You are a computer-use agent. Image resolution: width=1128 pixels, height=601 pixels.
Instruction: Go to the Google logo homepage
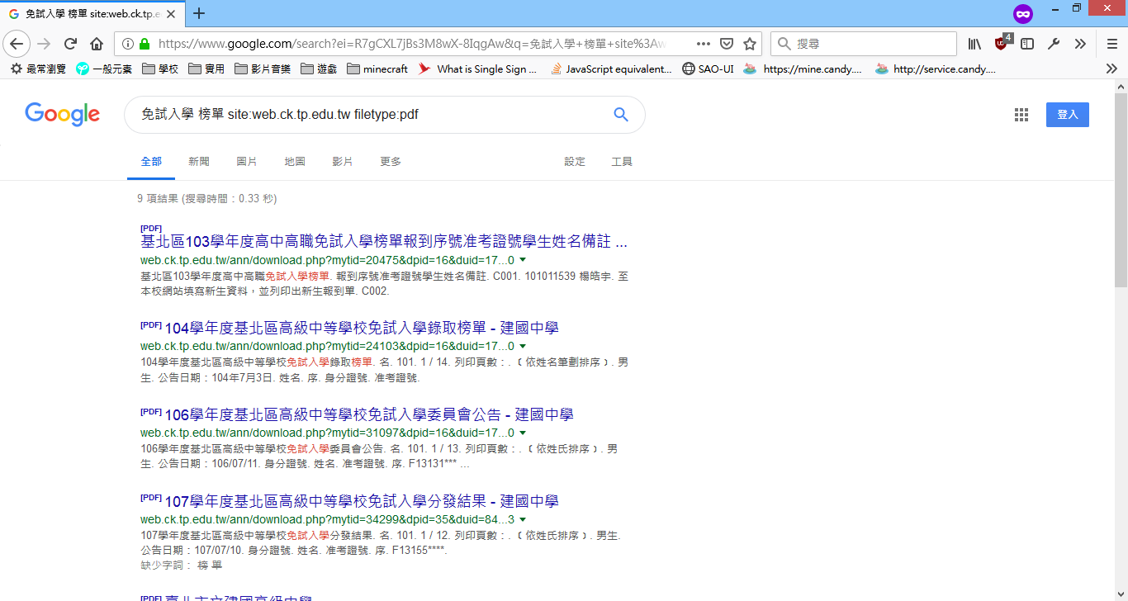62,115
